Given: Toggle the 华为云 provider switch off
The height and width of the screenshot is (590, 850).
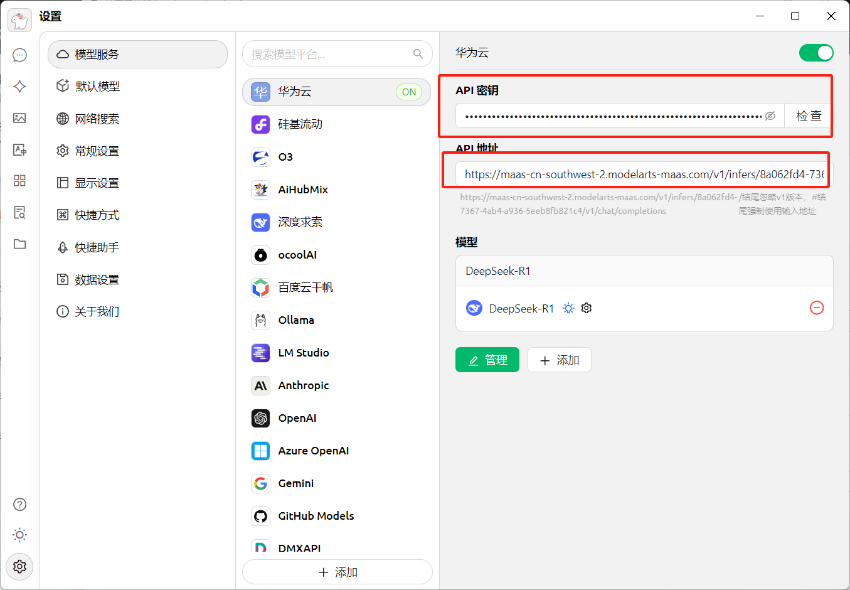Looking at the screenshot, I should [x=816, y=53].
